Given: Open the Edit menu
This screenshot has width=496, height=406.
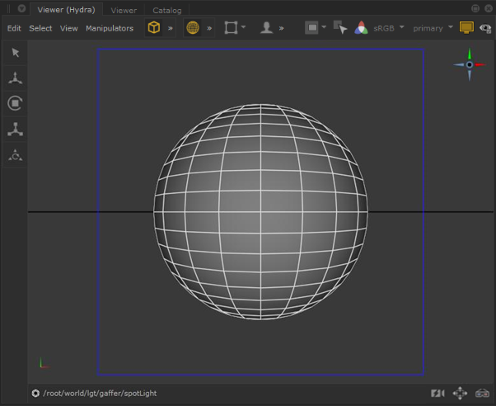Looking at the screenshot, I should click(14, 28).
